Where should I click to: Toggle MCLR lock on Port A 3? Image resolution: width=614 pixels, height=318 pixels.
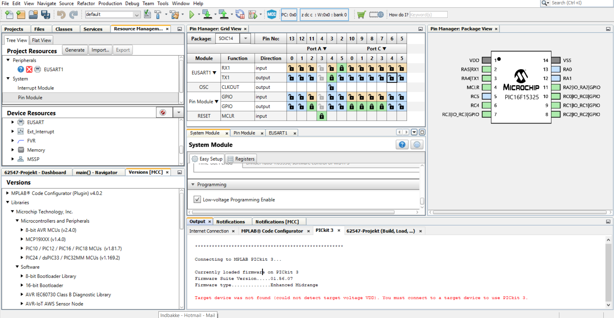321,116
